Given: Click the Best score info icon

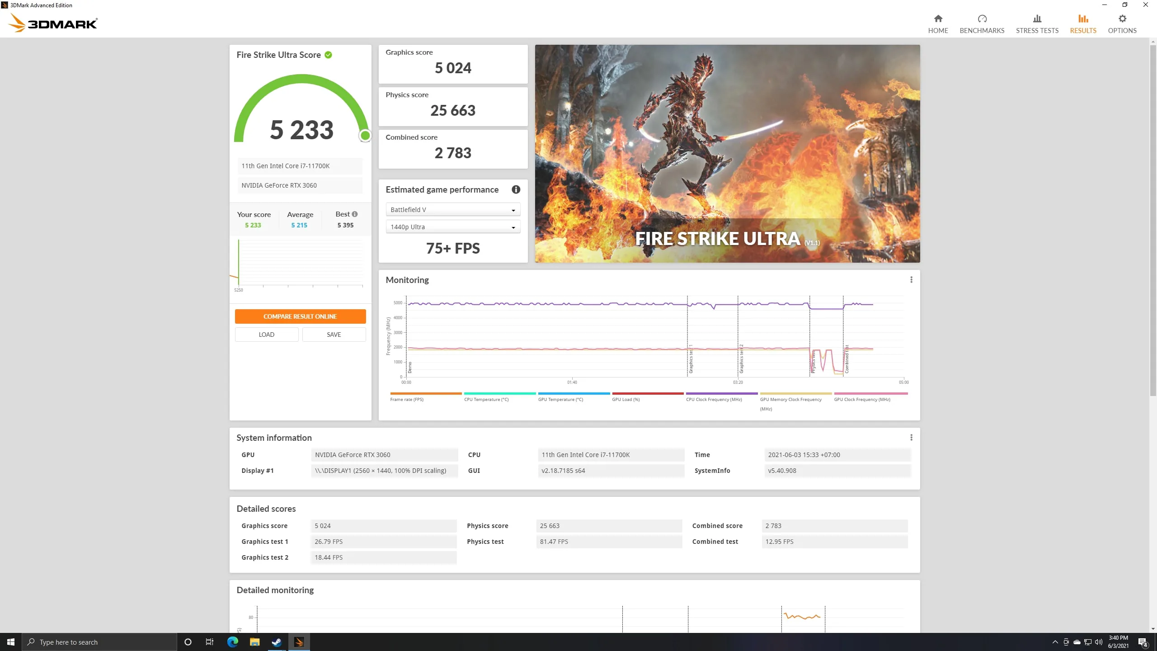Looking at the screenshot, I should pyautogui.click(x=354, y=214).
